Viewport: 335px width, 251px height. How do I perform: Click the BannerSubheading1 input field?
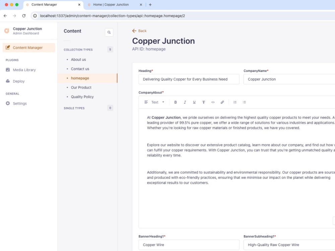point(289,245)
